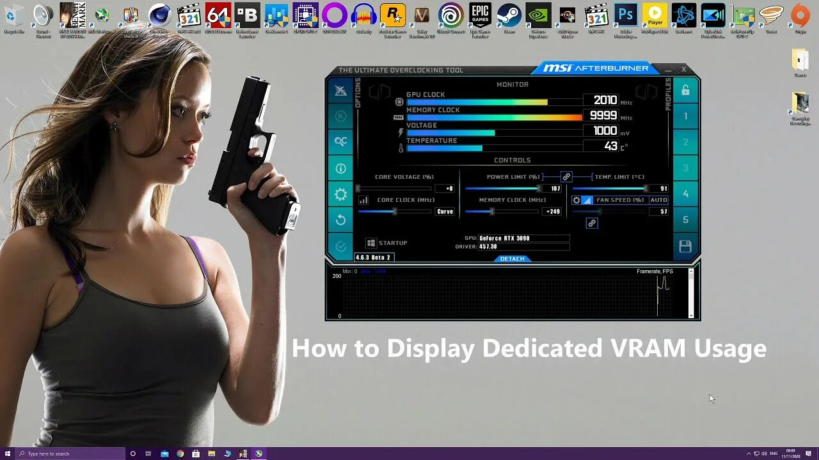
Task: Open the Recycle Bin desktop icon
Action: pos(13,19)
